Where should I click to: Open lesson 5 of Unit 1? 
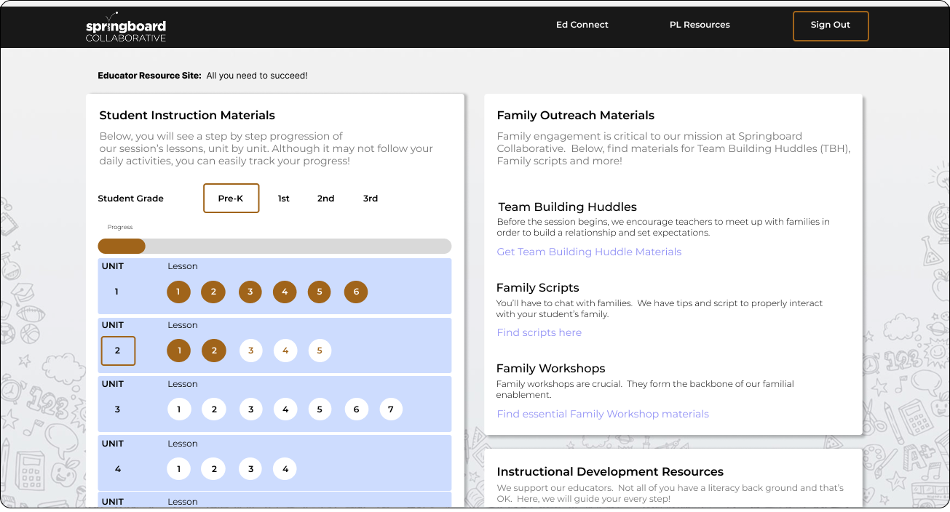click(320, 292)
